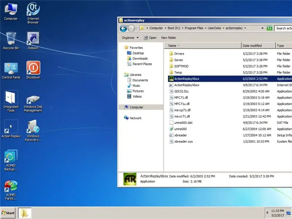The width and height of the screenshot is (292, 219).
Task: Open the Windows Recovery desktop shortcut
Action: pyautogui.click(x=33, y=131)
